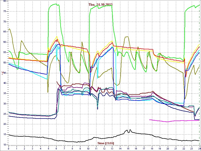This screenshot has width=201, height=151.
Task: Click the green dashed current-time marker line
Action: point(199,73)
